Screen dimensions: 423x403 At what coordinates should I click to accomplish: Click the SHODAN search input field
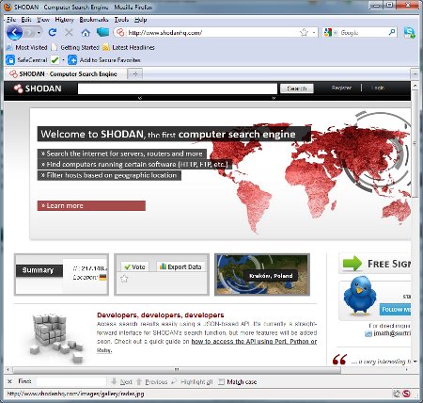pyautogui.click(x=178, y=89)
